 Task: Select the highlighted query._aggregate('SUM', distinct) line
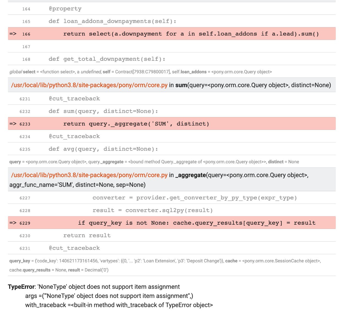pyautogui.click(x=136, y=124)
